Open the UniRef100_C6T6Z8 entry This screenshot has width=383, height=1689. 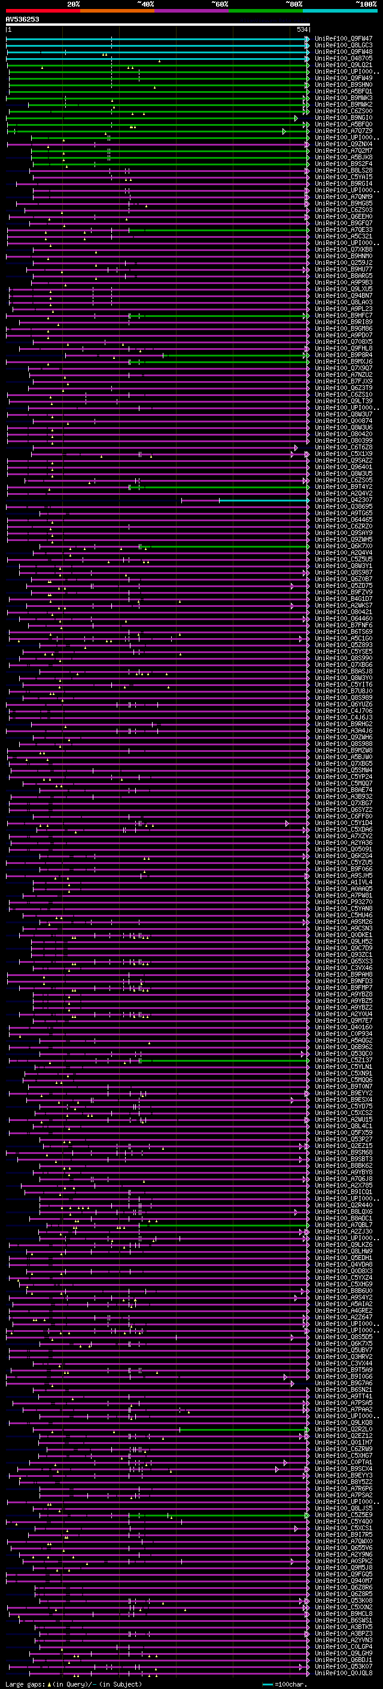click(x=344, y=447)
